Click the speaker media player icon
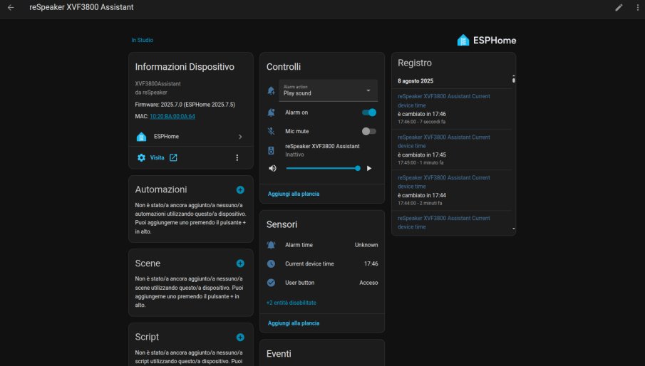Image resolution: width=645 pixels, height=366 pixels. point(271,150)
